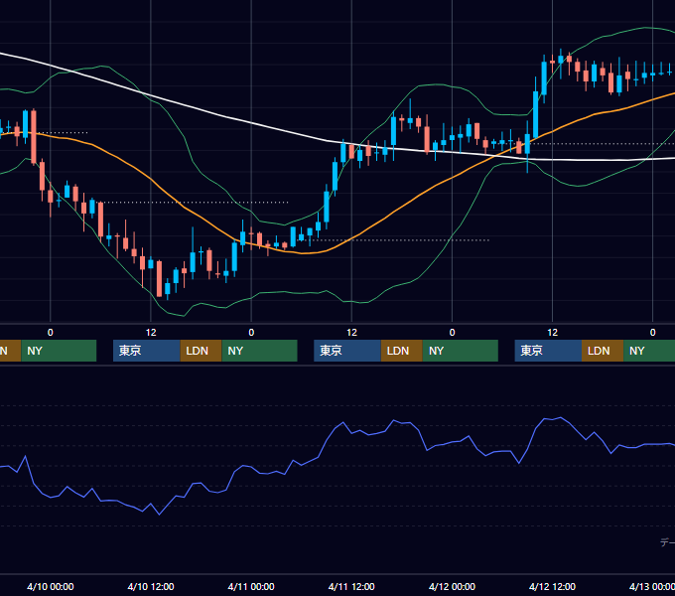Click the '4/10 12:00' time axis label
The image size is (675, 596).
[151, 586]
